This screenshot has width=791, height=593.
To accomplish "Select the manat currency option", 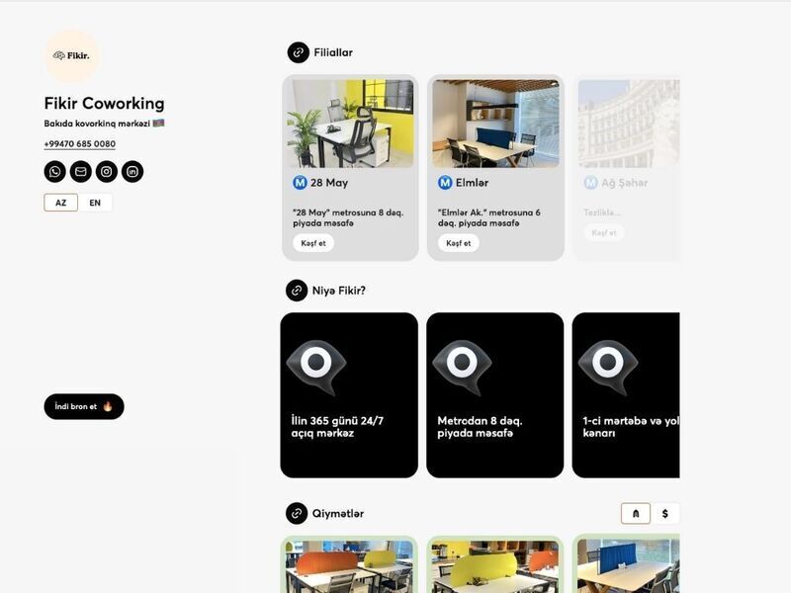I will (636, 513).
